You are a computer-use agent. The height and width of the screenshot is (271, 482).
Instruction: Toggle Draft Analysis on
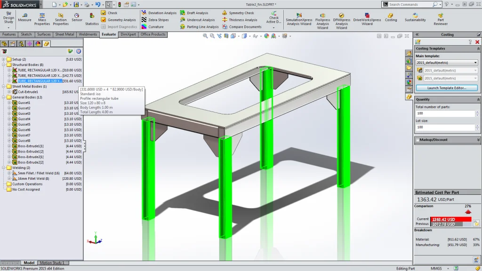point(198,13)
